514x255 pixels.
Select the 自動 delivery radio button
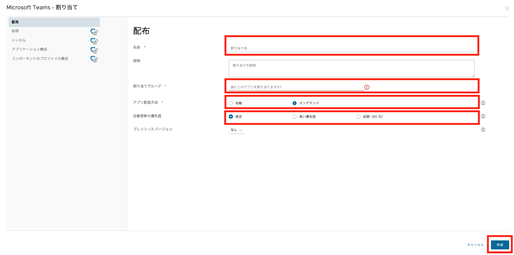click(x=231, y=103)
